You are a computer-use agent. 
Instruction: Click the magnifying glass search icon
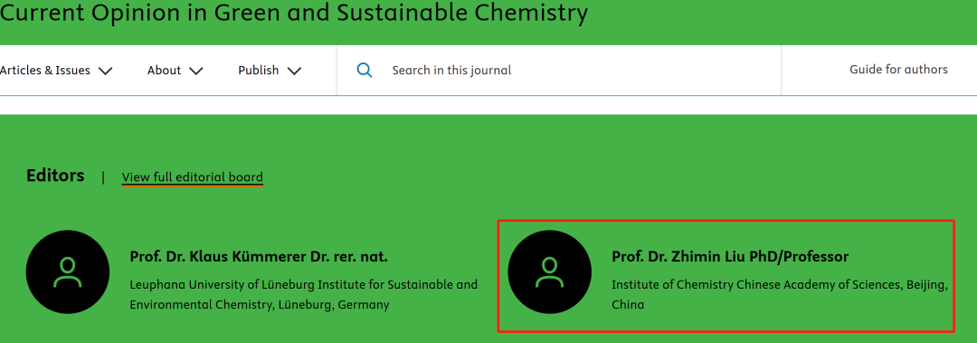[365, 70]
